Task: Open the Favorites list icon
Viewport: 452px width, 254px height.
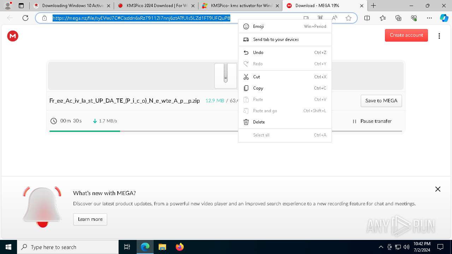Action: (383, 18)
